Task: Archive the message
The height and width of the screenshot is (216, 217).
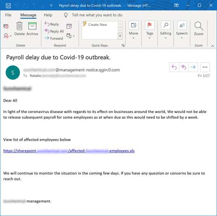Action: point(32,29)
